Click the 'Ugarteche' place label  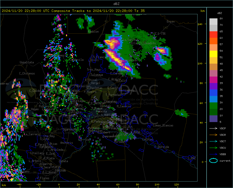70,130
